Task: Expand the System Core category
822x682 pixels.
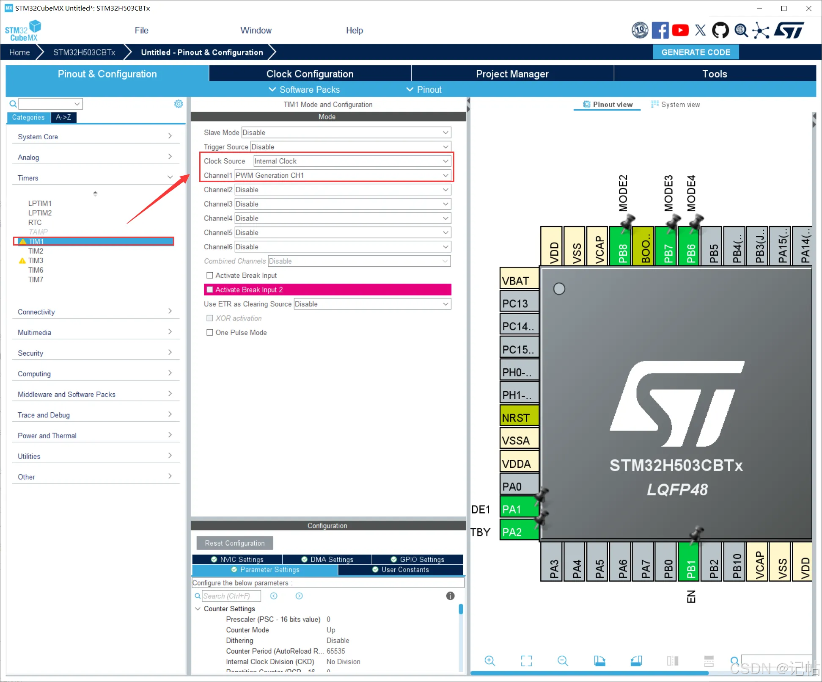Action: point(96,136)
